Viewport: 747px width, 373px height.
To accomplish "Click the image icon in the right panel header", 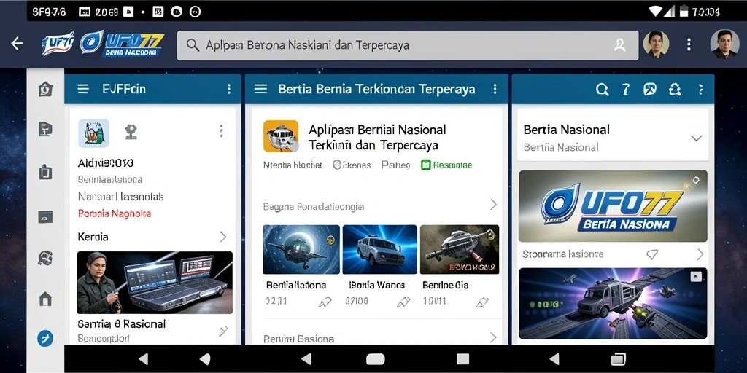I will (650, 90).
